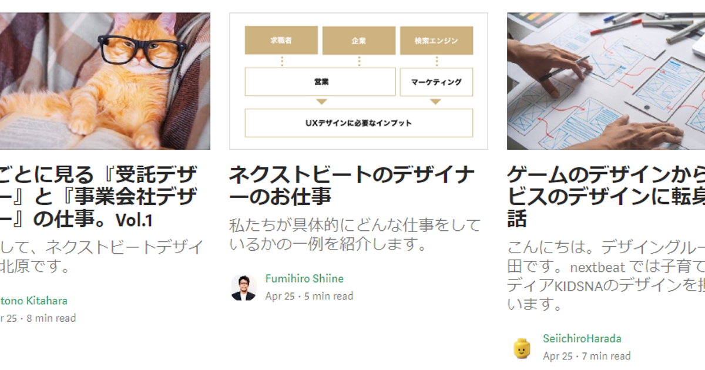Click author name Fumihiro Shiine
Viewport: 705px width, 370px height.
tap(304, 278)
